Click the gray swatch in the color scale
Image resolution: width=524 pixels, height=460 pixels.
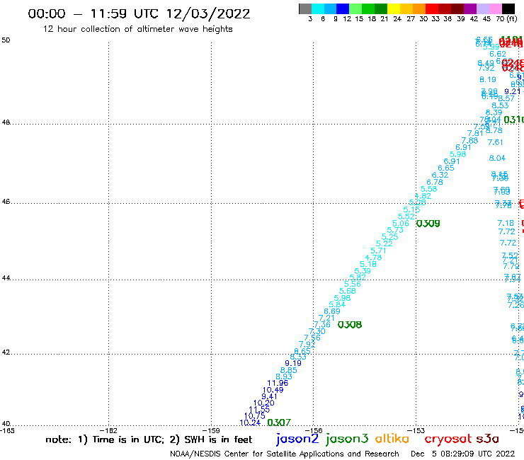(x=305, y=8)
